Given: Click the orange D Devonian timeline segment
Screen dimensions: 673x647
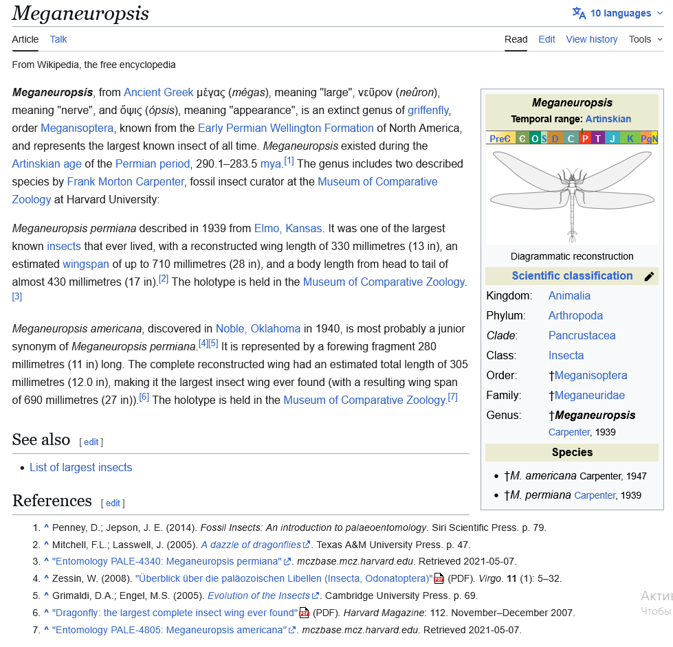Looking at the screenshot, I should (x=555, y=139).
